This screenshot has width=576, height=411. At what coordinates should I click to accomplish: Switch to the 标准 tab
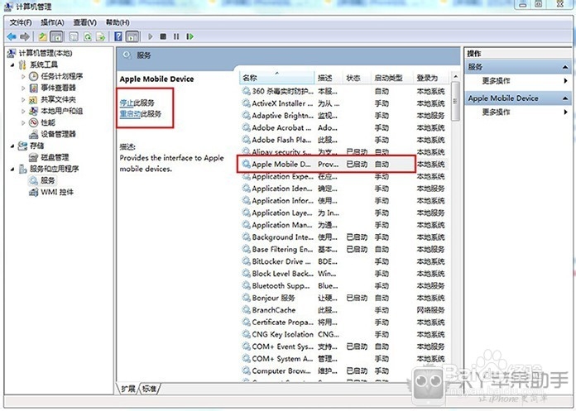point(149,389)
